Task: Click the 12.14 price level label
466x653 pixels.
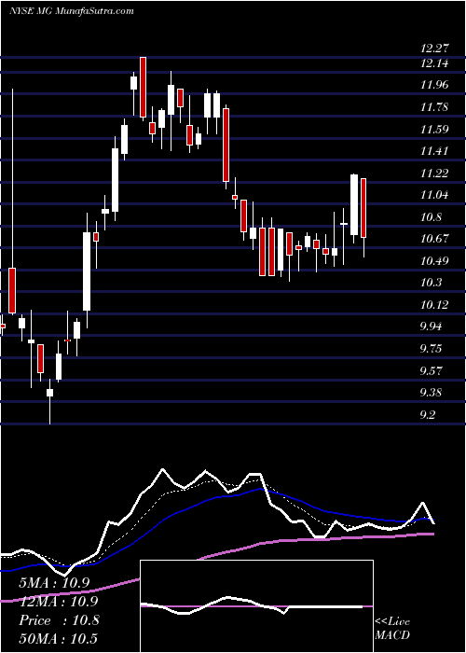Action: pyautogui.click(x=435, y=63)
